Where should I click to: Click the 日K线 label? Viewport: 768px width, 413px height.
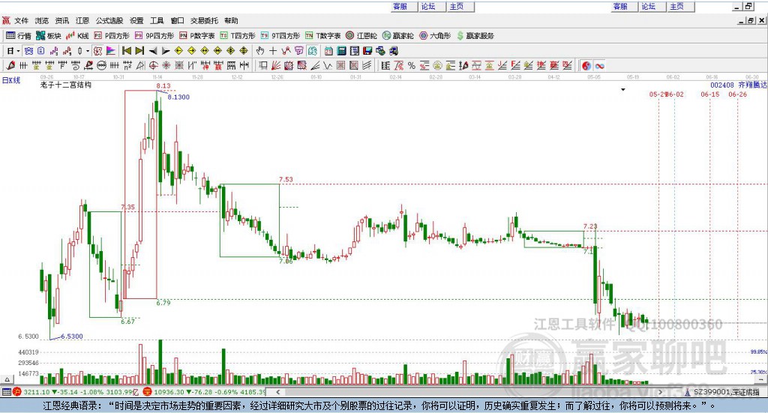[11, 79]
